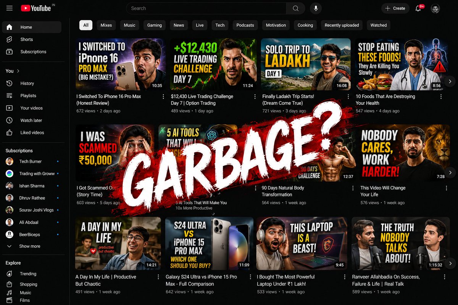Open title I Got Scammed story video
Screen dimensions: 458x305
(95, 191)
